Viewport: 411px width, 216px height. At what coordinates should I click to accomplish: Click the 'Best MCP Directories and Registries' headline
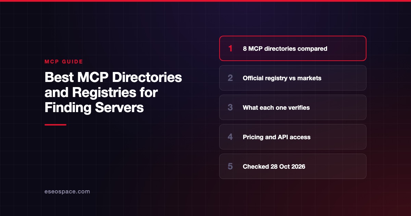[x=113, y=93]
